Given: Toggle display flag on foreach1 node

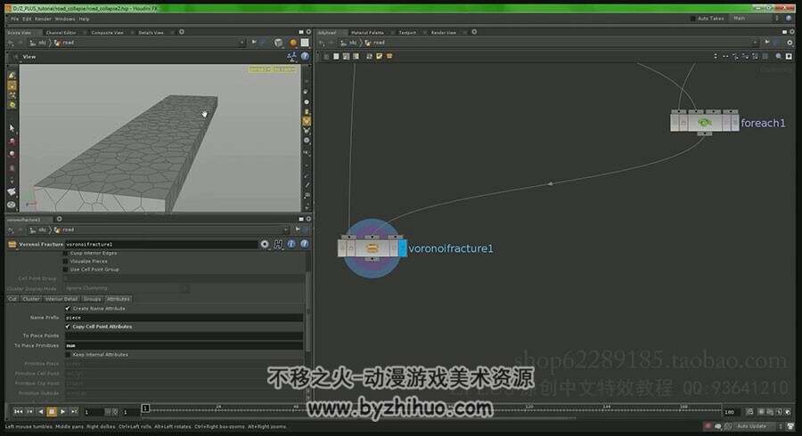Looking at the screenshot, I should [734, 123].
